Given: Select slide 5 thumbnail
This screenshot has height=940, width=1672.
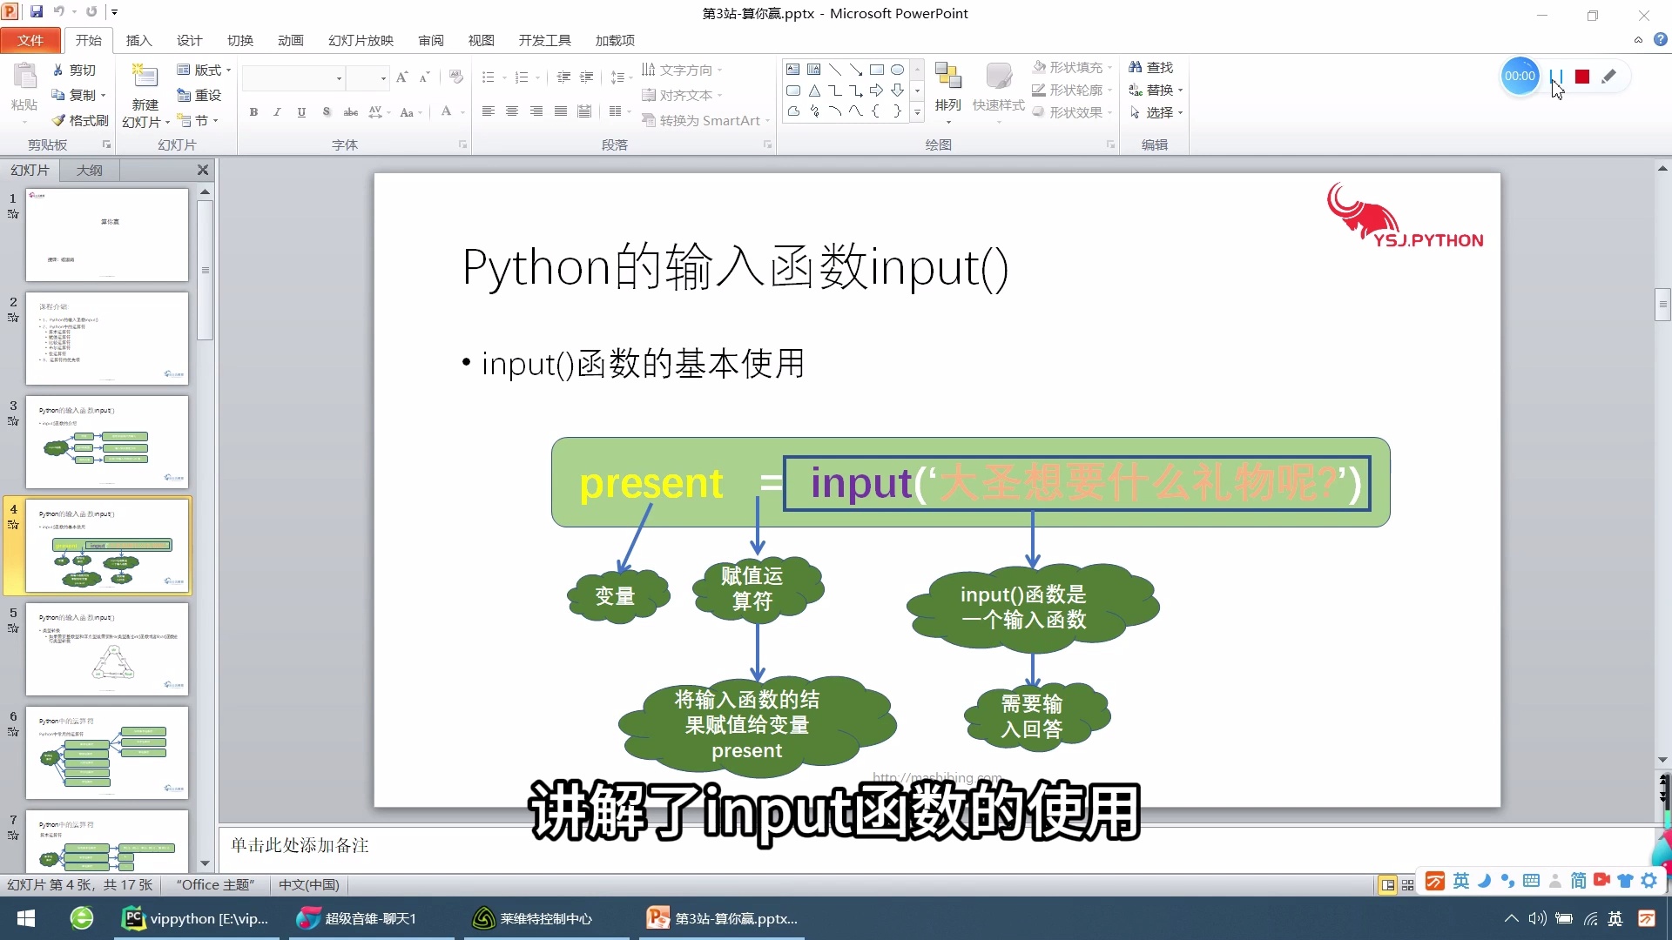Looking at the screenshot, I should coord(106,649).
